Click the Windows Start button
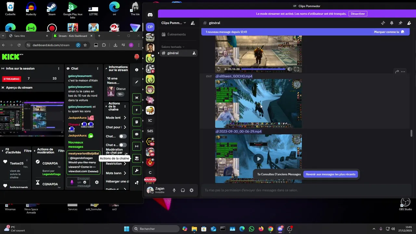This screenshot has height=234, width=416. [x=126, y=229]
